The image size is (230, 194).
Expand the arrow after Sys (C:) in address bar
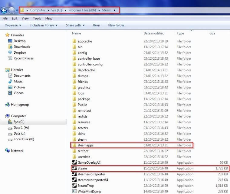coord(65,10)
